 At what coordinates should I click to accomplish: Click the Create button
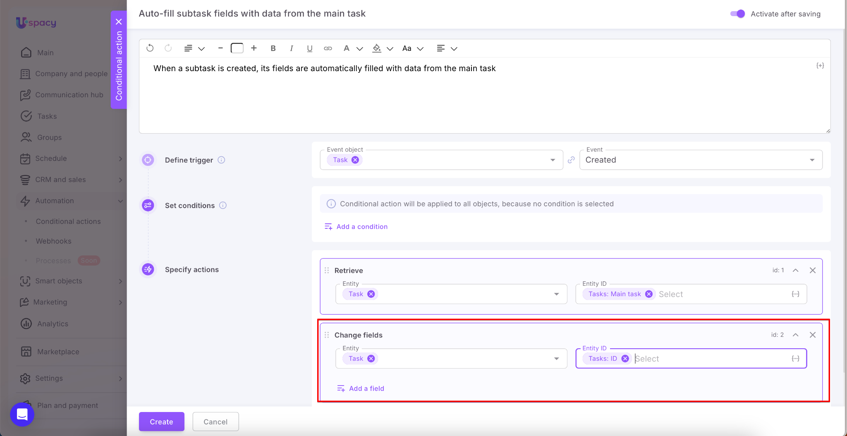[161, 422]
